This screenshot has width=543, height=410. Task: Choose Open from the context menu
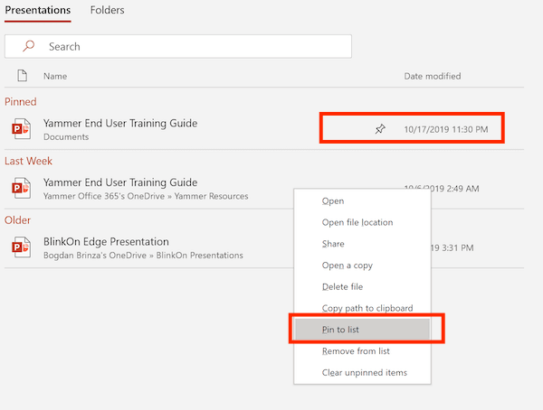pyautogui.click(x=362, y=200)
